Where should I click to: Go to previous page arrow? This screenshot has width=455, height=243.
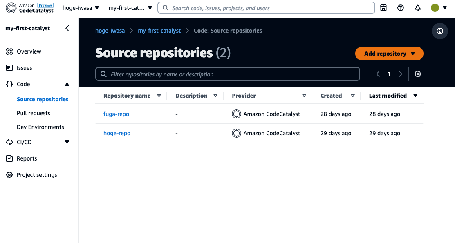click(378, 74)
